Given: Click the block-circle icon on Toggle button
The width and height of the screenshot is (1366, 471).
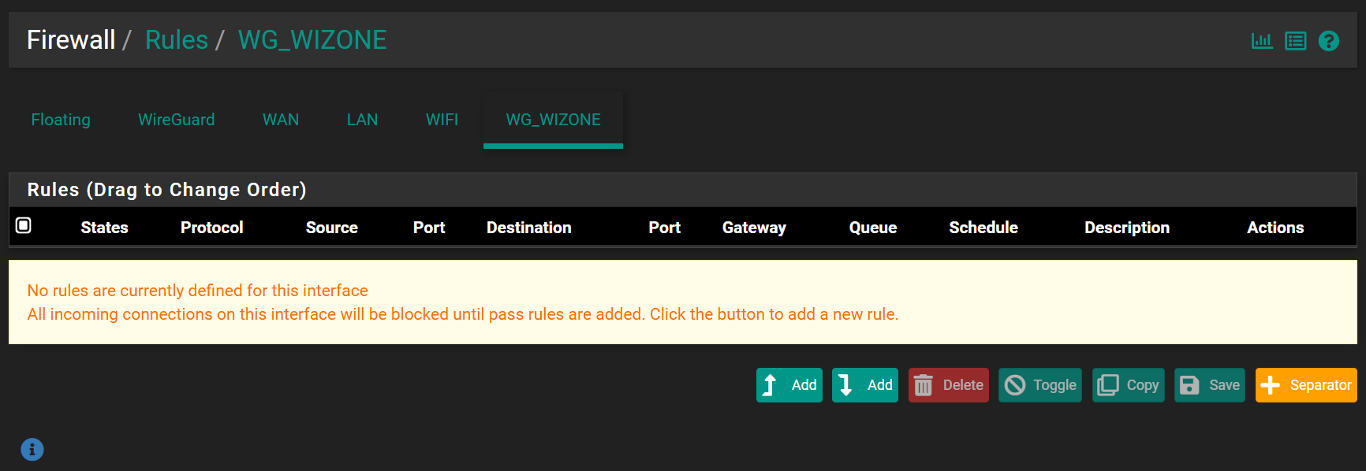Looking at the screenshot, I should 1017,385.
